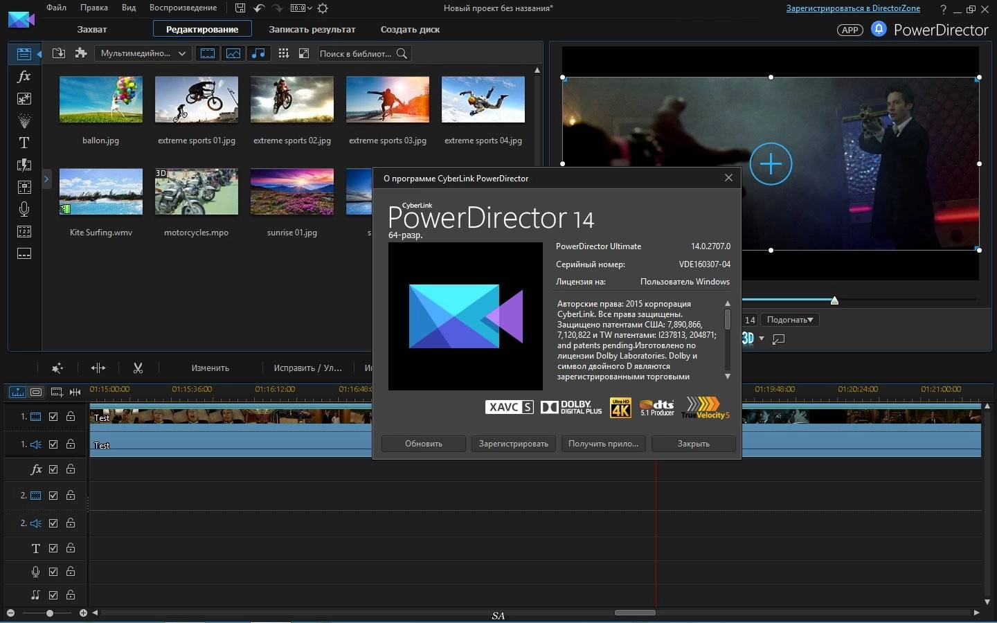Open the 16:9 aspect ratio dropdown
This screenshot has height=623, width=997.
click(301, 8)
